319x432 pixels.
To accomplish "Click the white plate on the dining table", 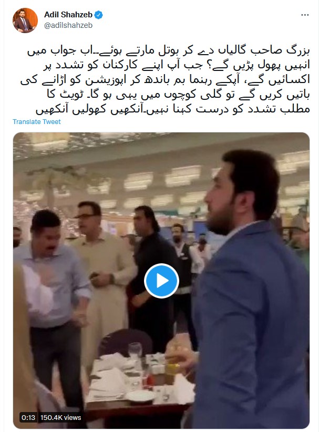I will [x=140, y=396].
